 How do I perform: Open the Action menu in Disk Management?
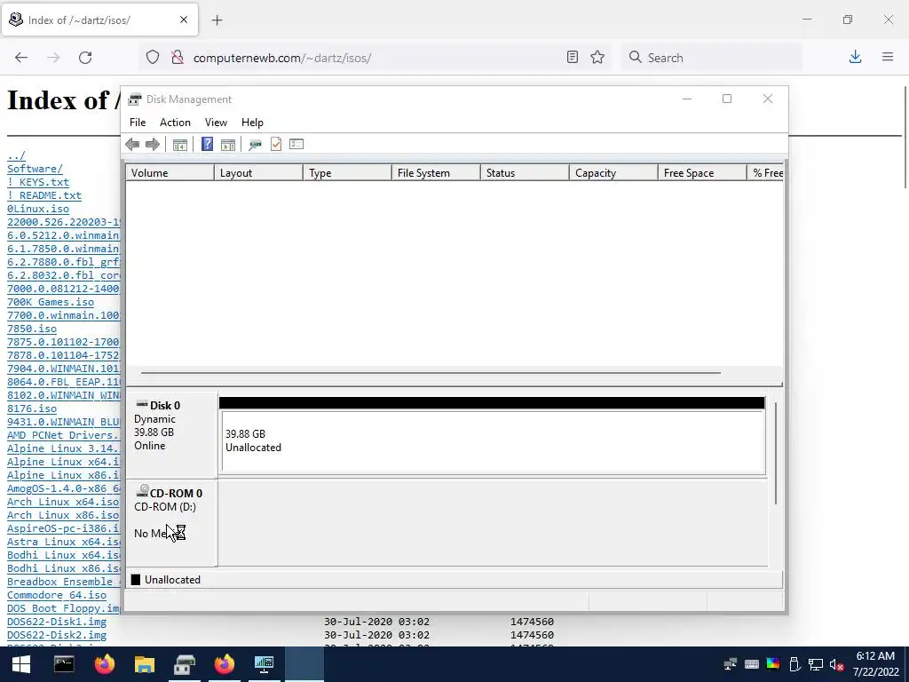tap(175, 123)
